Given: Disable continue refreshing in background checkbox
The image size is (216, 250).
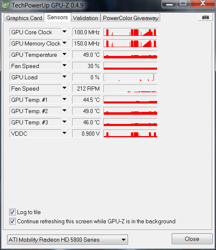Looking at the screenshot, I should click(12, 221).
